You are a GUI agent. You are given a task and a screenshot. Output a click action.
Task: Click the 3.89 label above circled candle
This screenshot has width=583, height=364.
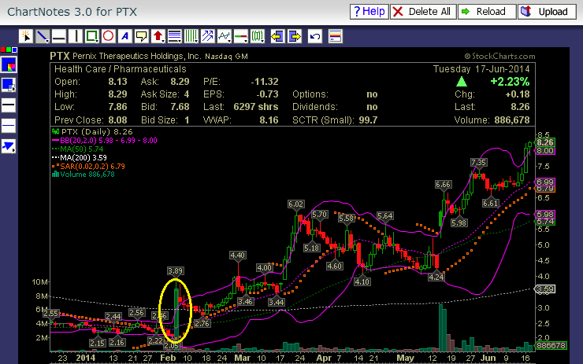(x=175, y=271)
